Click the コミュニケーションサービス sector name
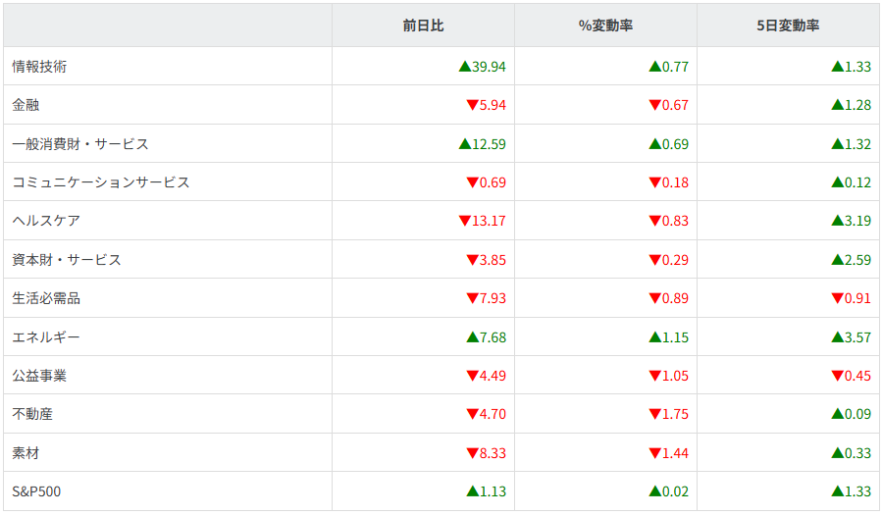The width and height of the screenshot is (882, 515). [x=101, y=182]
